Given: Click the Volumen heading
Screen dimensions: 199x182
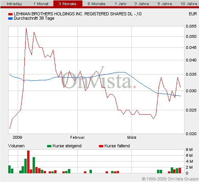Looking at the screenshot, I should click(x=16, y=146).
